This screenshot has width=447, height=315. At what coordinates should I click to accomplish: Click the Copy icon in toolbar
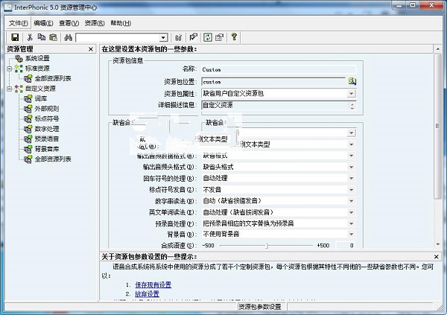pos(41,37)
